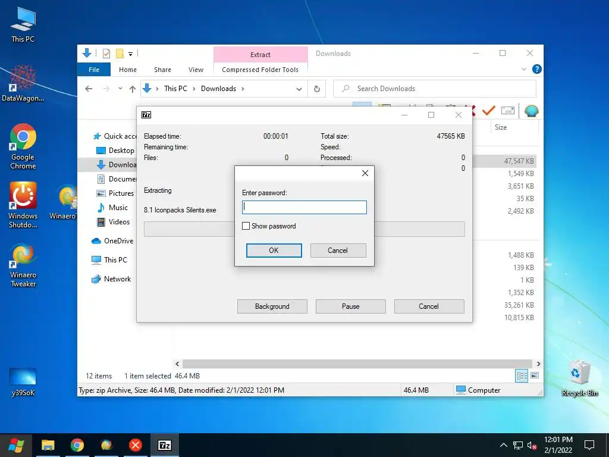Refresh the Downloads folder

317,89
